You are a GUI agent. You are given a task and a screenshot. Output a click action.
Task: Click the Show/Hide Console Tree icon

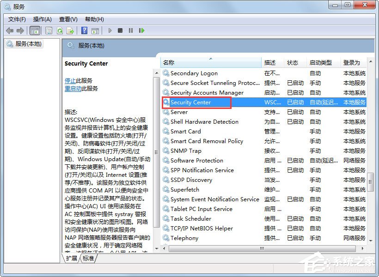36,30
